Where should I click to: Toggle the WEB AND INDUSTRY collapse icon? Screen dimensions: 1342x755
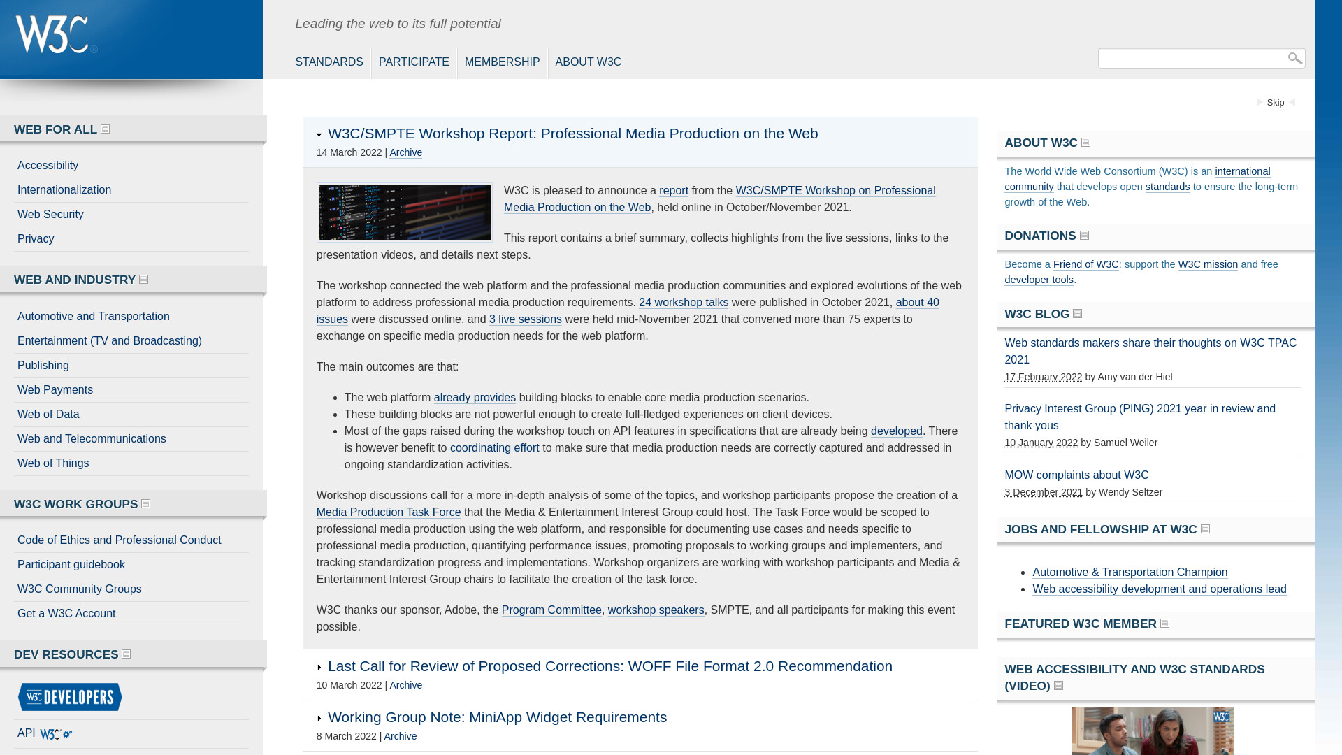click(x=144, y=280)
